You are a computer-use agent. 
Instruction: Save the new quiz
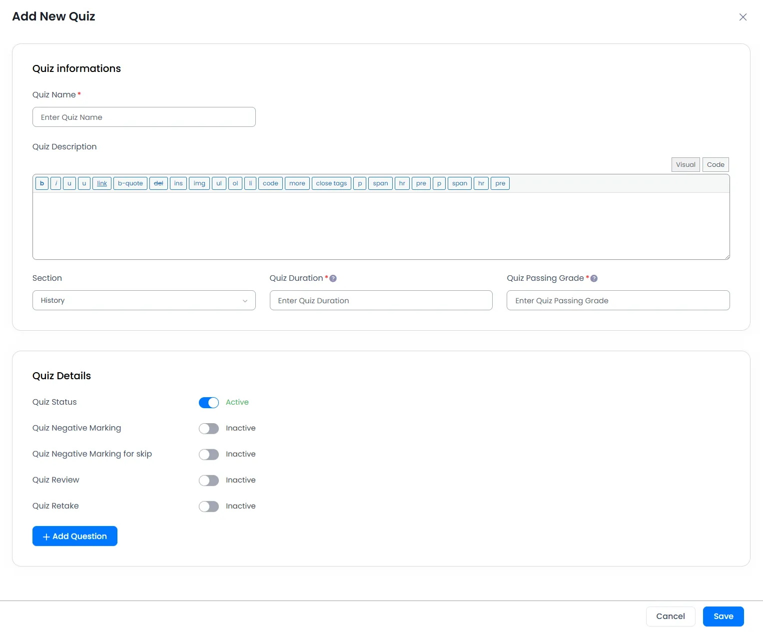723,617
